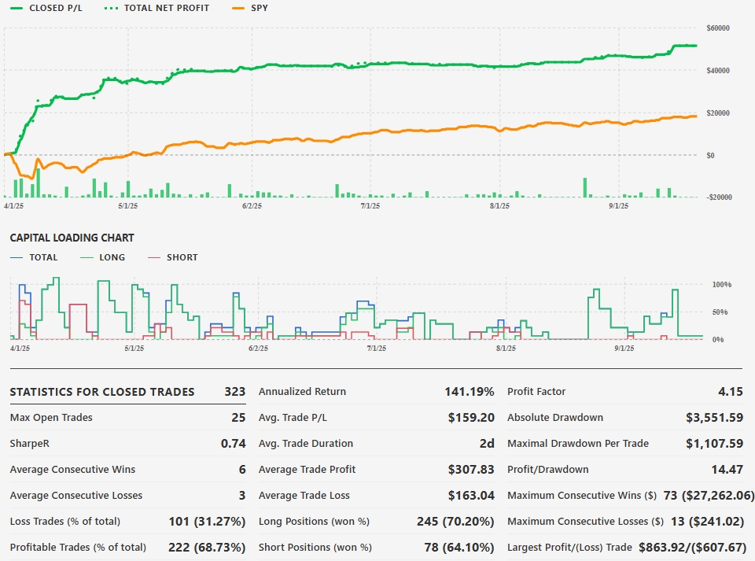
Task: Click the Annualized Return value 141.19%
Action: coord(468,392)
